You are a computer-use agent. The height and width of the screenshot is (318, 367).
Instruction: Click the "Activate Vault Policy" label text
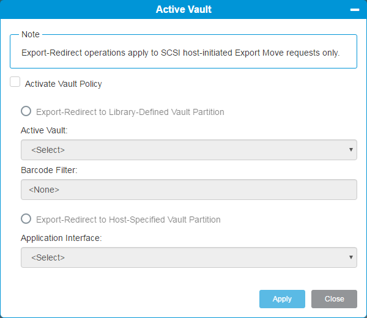pyautogui.click(x=64, y=84)
